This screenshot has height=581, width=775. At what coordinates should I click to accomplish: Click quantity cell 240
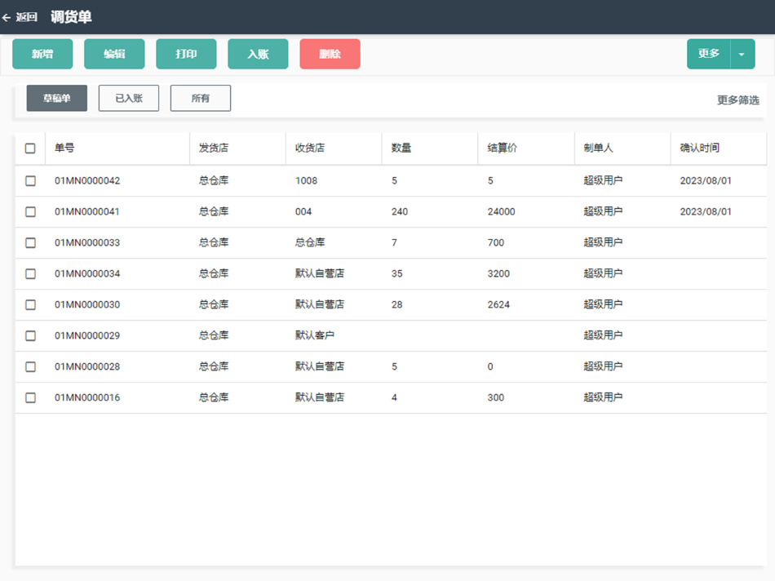click(400, 211)
